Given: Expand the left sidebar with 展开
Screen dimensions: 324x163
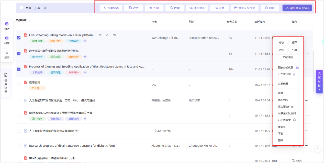Looking at the screenshot, I should [x=7, y=54].
